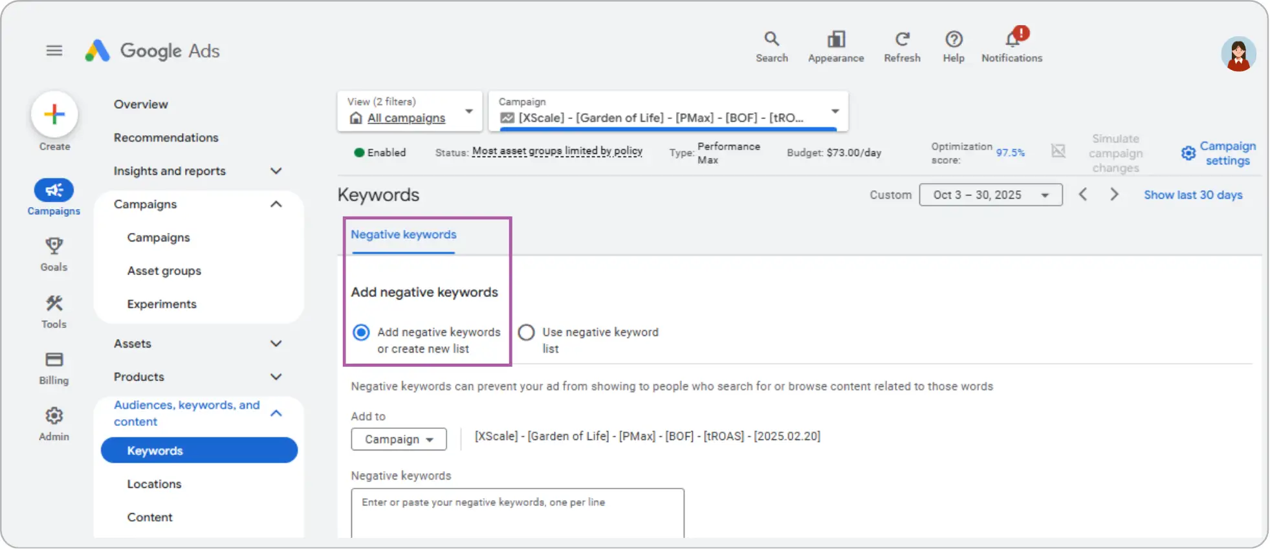Screen dimensions: 1270x550
Task: Open the Oct 3 – 30, 2025 date picker
Action: tap(991, 195)
